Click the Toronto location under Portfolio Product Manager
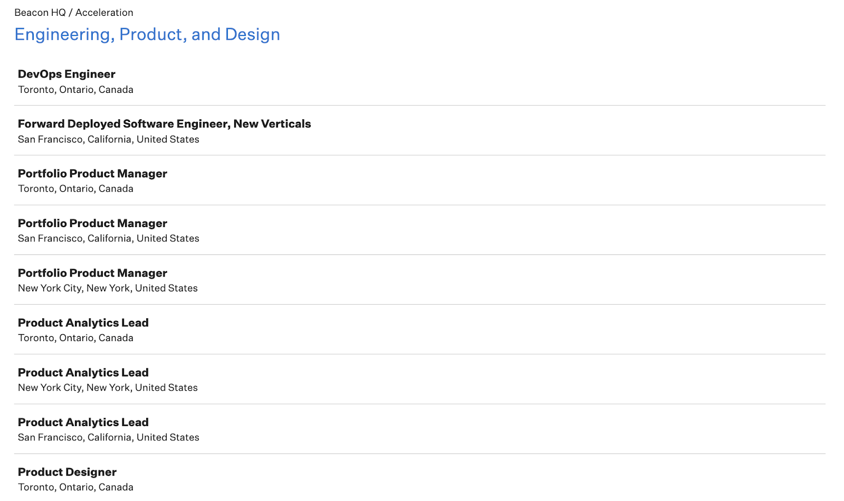This screenshot has width=844, height=501. coord(75,189)
